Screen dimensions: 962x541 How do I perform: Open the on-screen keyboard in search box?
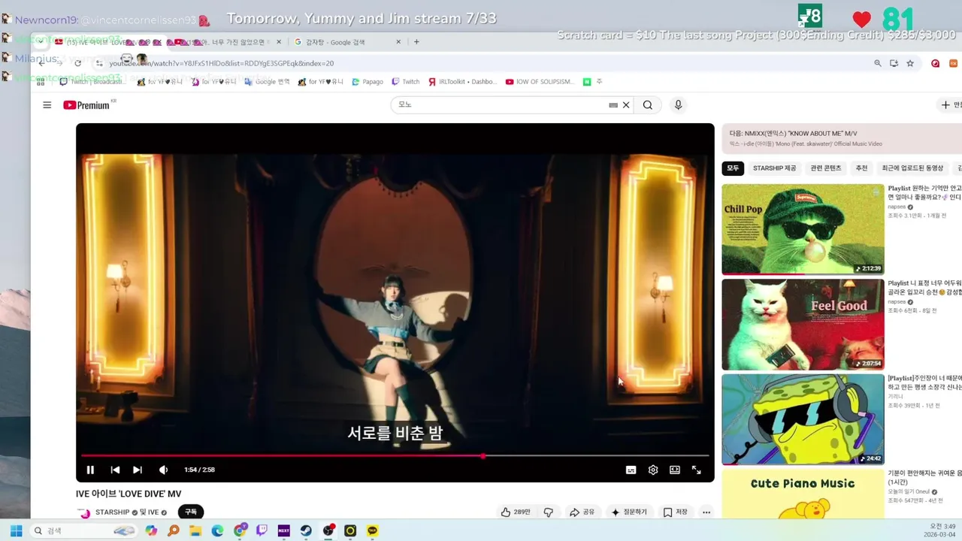(613, 105)
